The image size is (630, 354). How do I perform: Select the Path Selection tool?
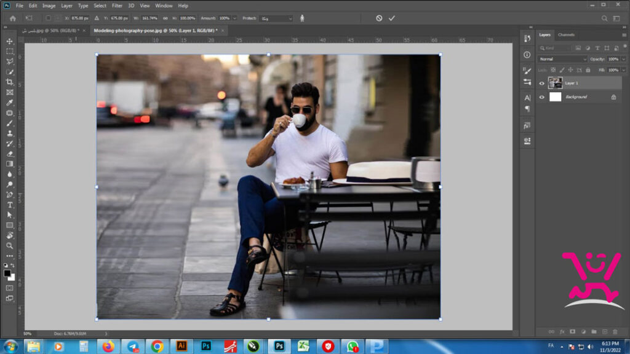tap(10, 215)
